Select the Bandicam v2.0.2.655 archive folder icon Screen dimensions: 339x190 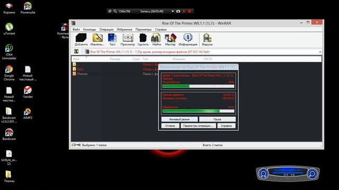[9, 115]
